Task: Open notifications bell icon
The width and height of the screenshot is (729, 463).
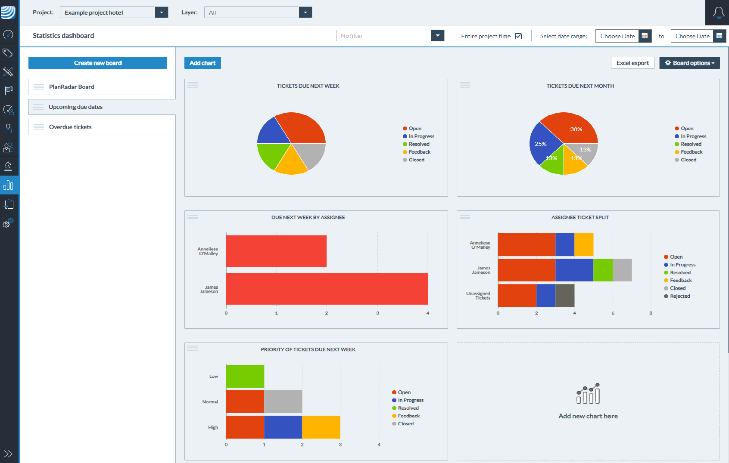Action: 718,13
